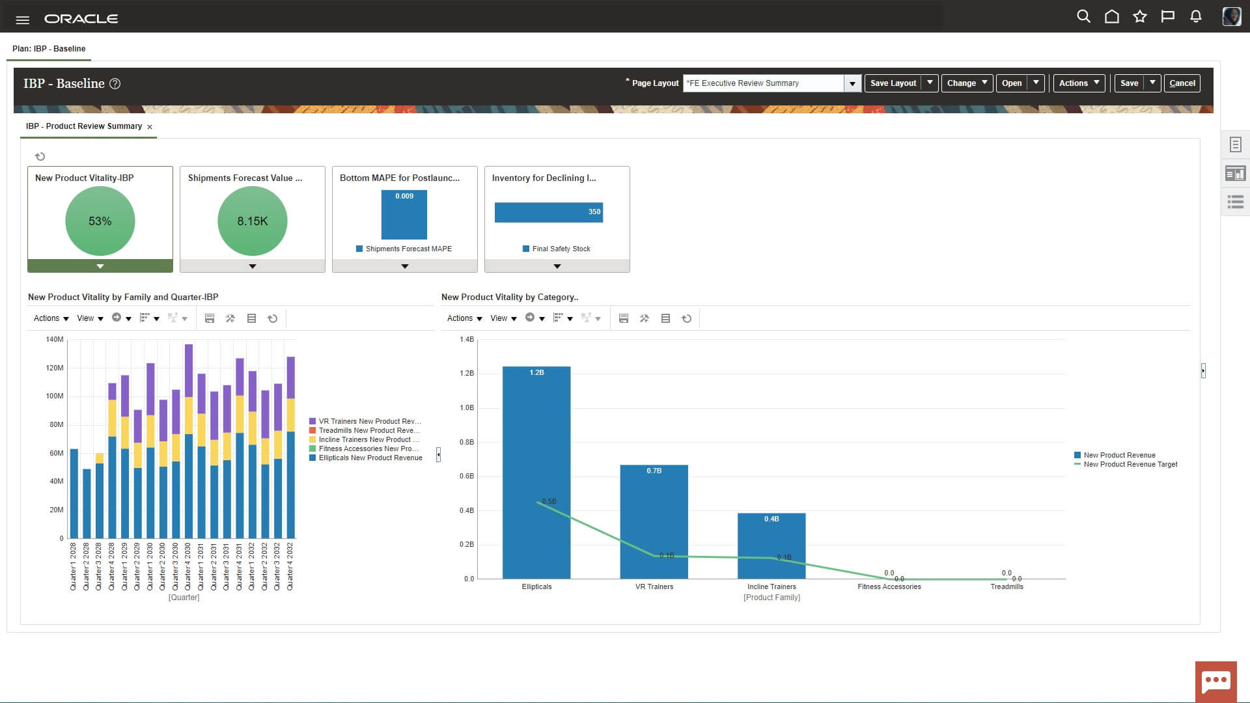Open Watchlist flag icon

[1167, 17]
